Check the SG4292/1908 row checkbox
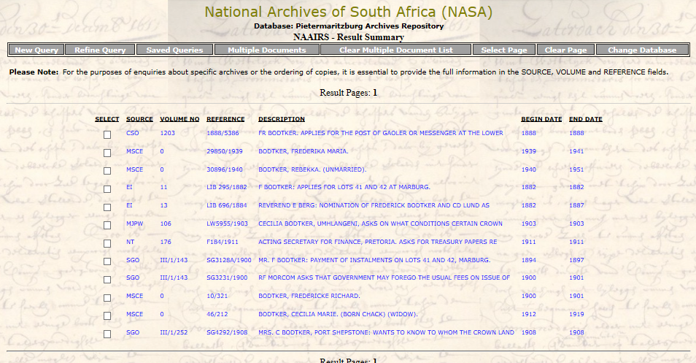The height and width of the screenshot is (363, 696). [x=107, y=334]
